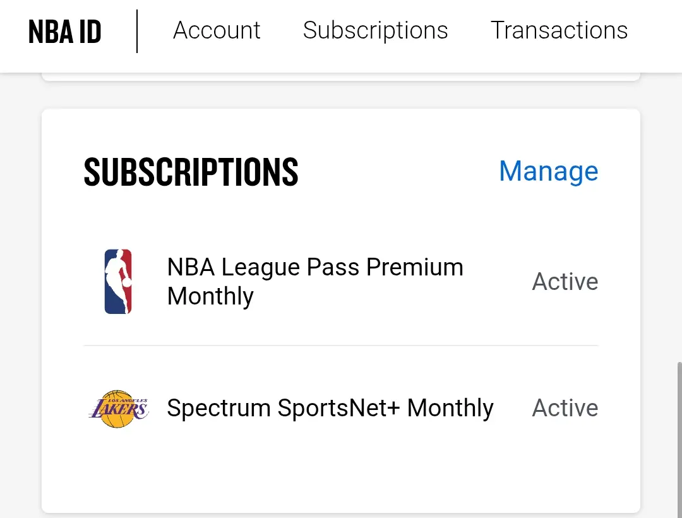The height and width of the screenshot is (518, 682).
Task: Select Spectrum SportsNet+ Monthly subscription
Action: 341,408
